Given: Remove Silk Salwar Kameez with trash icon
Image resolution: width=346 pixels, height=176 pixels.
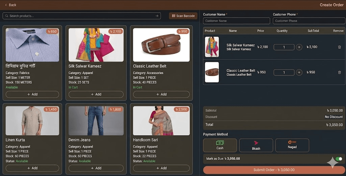Looking at the screenshot, I should [x=339, y=47].
